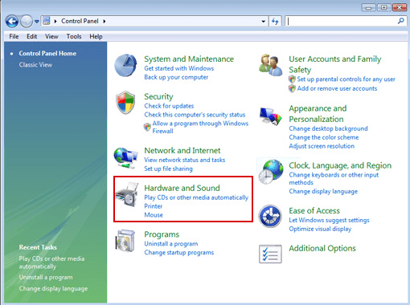Open the Security category heading
410x305 pixels.
pyautogui.click(x=158, y=96)
